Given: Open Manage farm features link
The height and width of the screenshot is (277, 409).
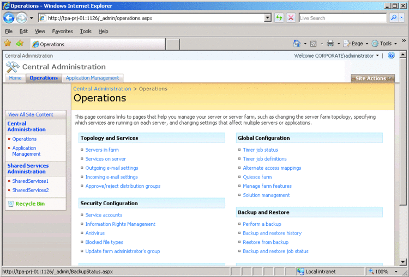Looking at the screenshot, I should 267,186.
